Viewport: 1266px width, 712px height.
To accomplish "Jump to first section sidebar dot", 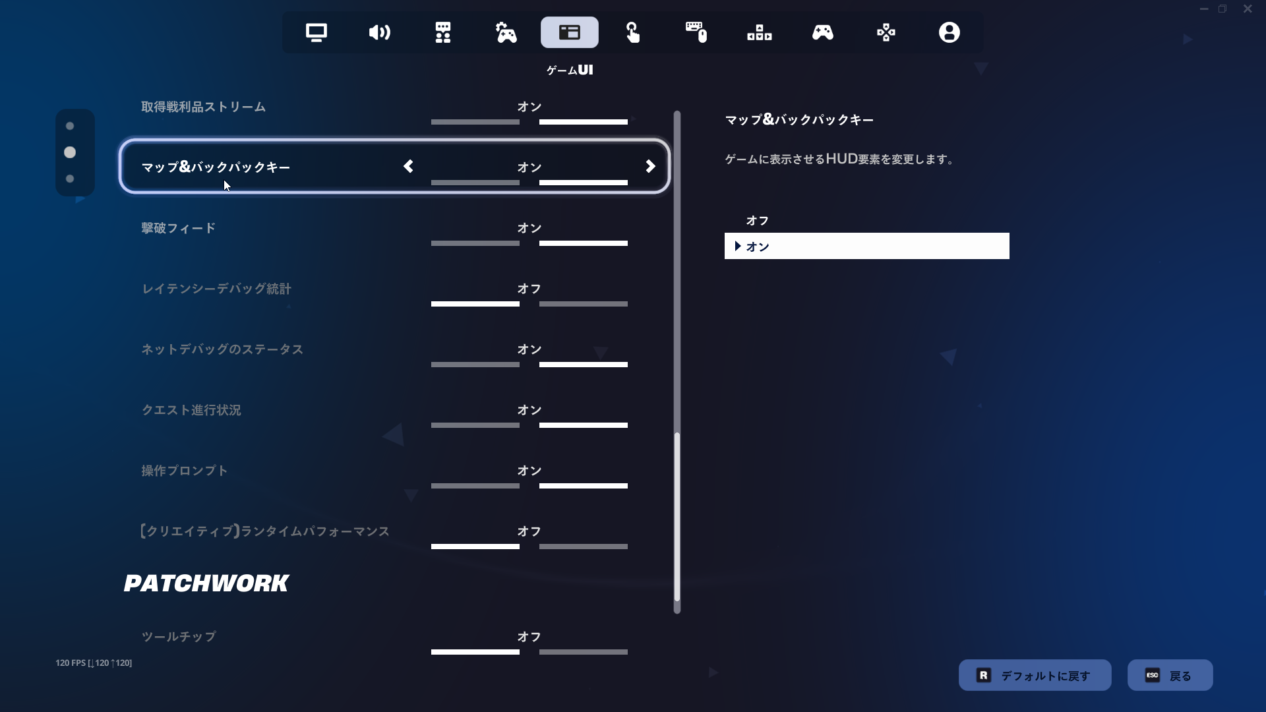I will click(70, 126).
